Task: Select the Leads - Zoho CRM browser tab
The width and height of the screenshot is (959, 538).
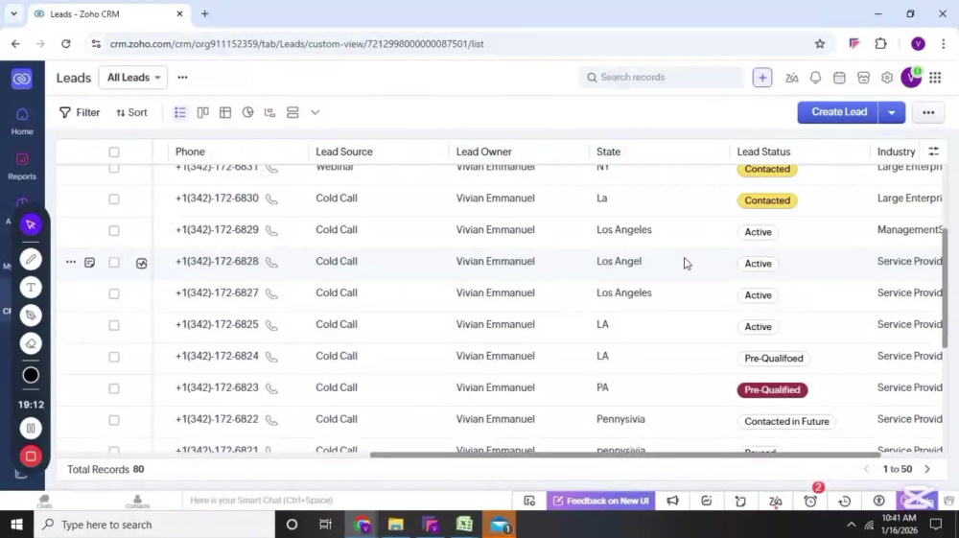Action: [109, 13]
